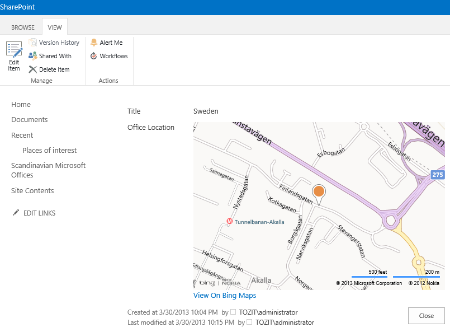Click the Alert Me bell icon

click(x=93, y=43)
